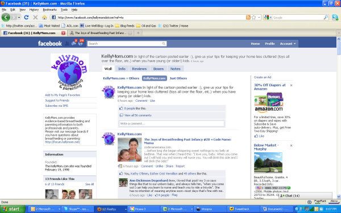Image resolution: width=341 pixels, height=213 pixels.
Task: Click Add to My Page's Favorites
Action: pos(63,95)
